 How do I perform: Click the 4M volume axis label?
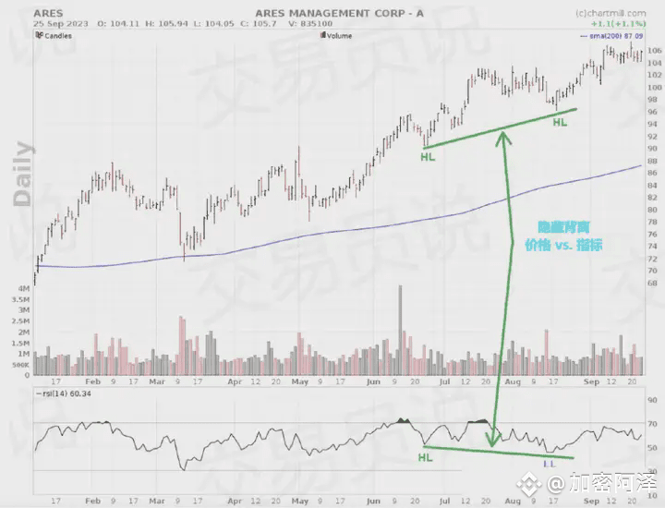24,288
